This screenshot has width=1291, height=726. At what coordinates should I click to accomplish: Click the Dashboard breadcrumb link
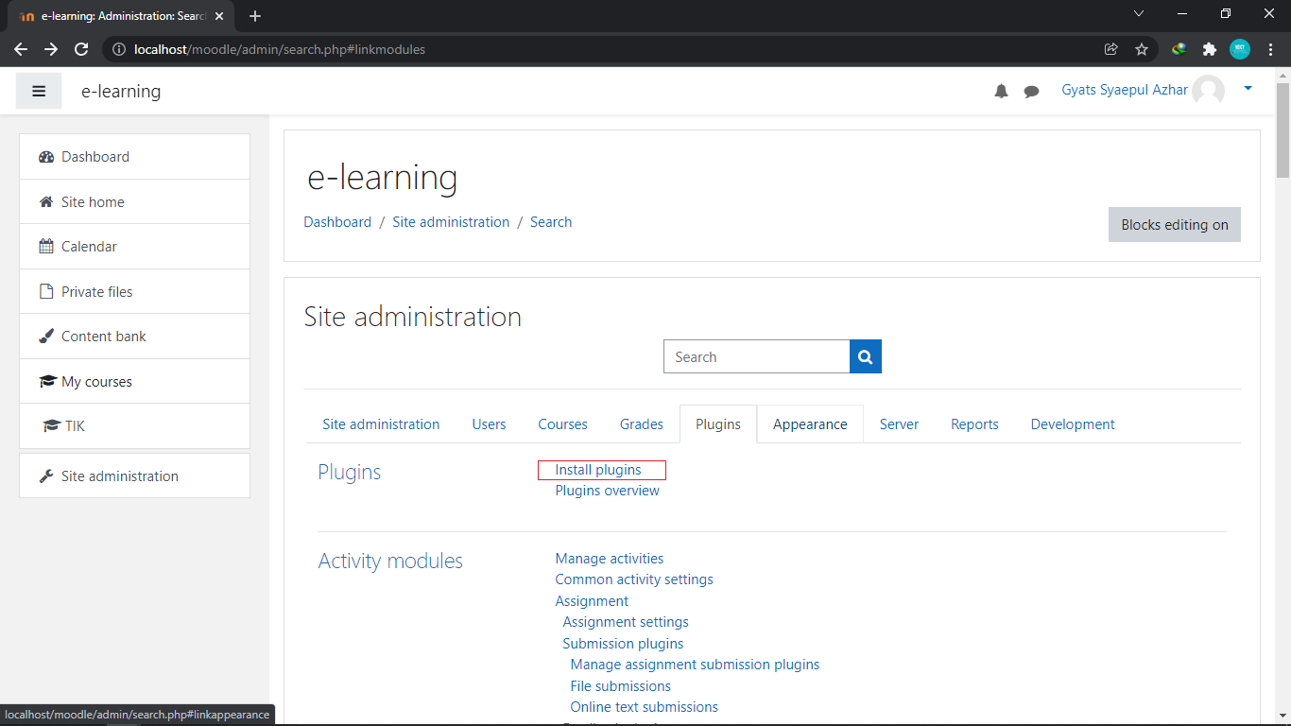(337, 222)
